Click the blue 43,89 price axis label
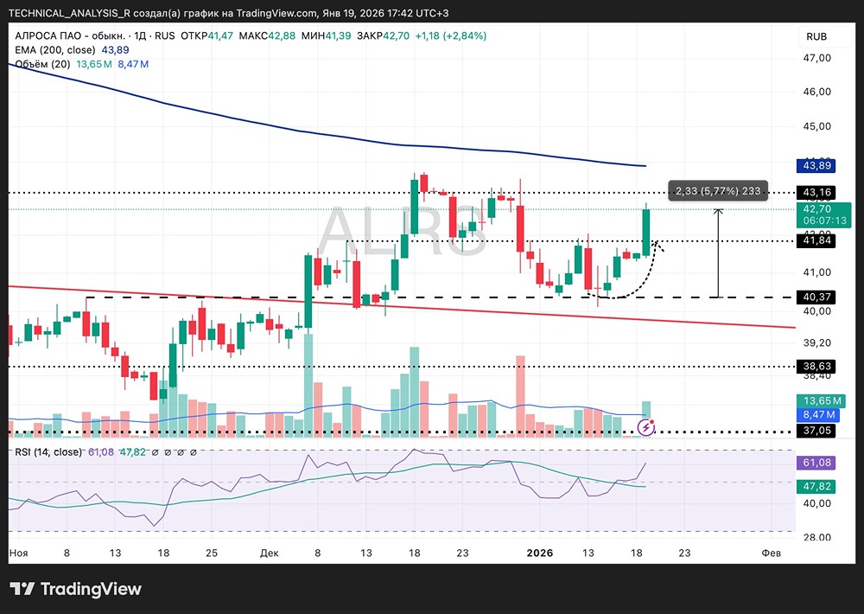The image size is (864, 614). pos(816,165)
